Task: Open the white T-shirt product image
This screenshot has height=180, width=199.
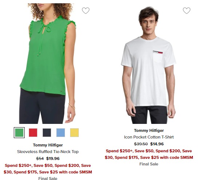Action: (x=149, y=65)
